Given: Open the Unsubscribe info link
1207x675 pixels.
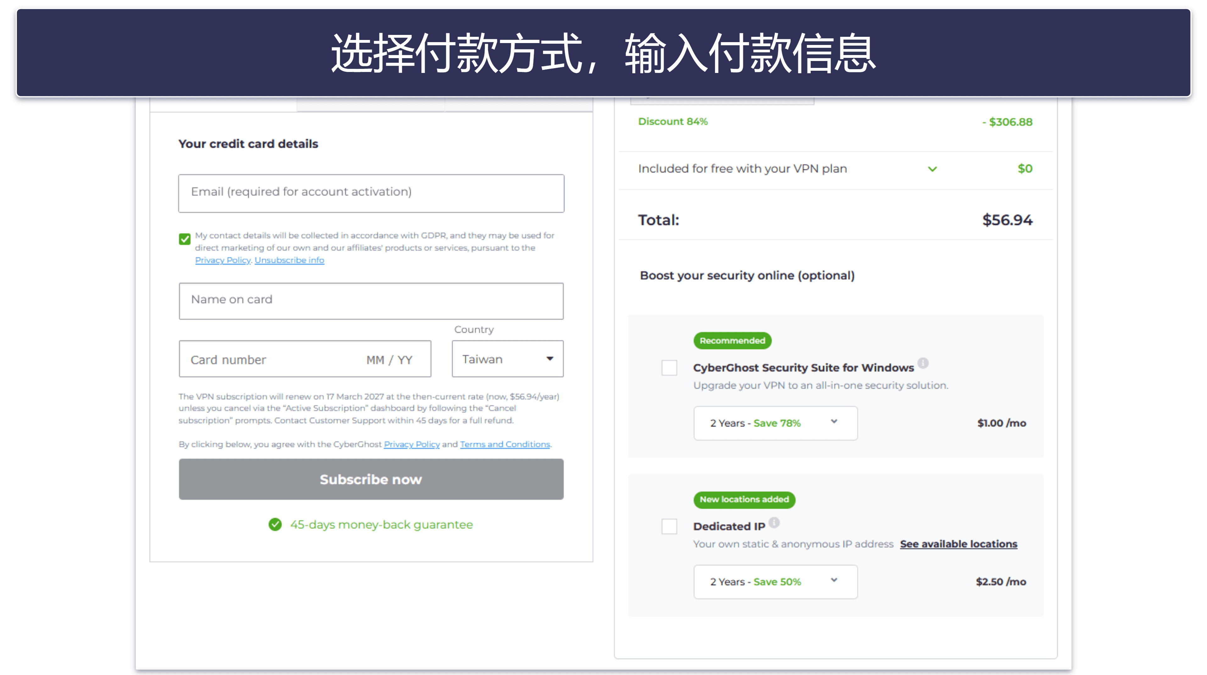Looking at the screenshot, I should tap(289, 260).
